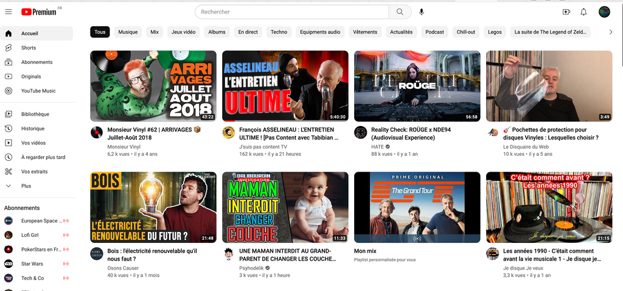The width and height of the screenshot is (623, 291).
Task: Go to Historique in the sidebar
Action: pos(33,128)
